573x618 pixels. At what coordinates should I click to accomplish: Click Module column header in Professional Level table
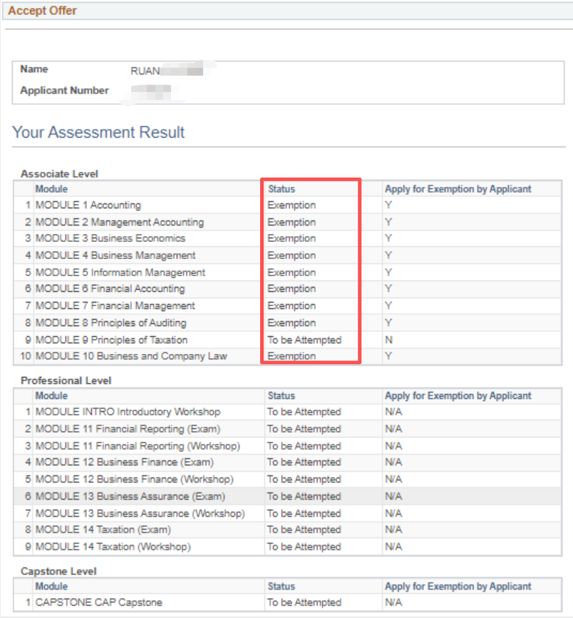pos(51,395)
